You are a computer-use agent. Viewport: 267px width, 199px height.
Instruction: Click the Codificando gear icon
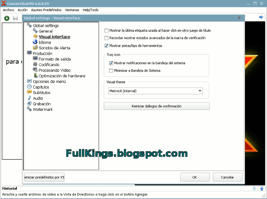coord(35,64)
